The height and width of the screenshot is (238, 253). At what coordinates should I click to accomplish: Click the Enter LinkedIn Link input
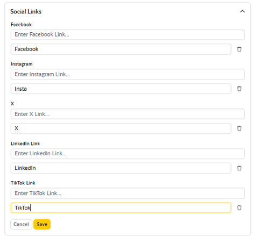tap(128, 154)
